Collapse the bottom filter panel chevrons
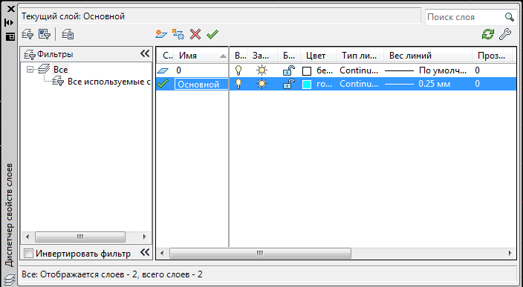 pyautogui.click(x=145, y=252)
